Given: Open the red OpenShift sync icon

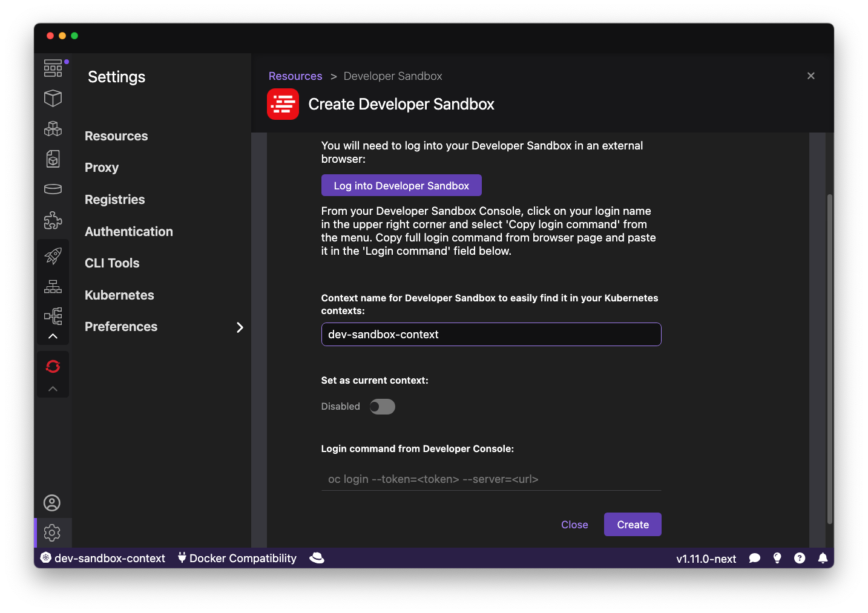Looking at the screenshot, I should [53, 366].
